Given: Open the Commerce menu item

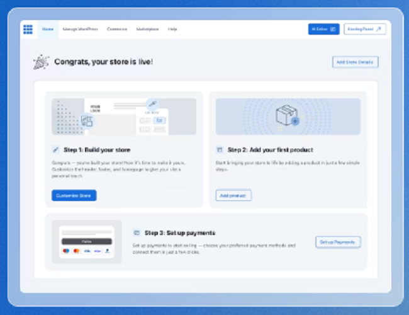Looking at the screenshot, I should [x=117, y=29].
